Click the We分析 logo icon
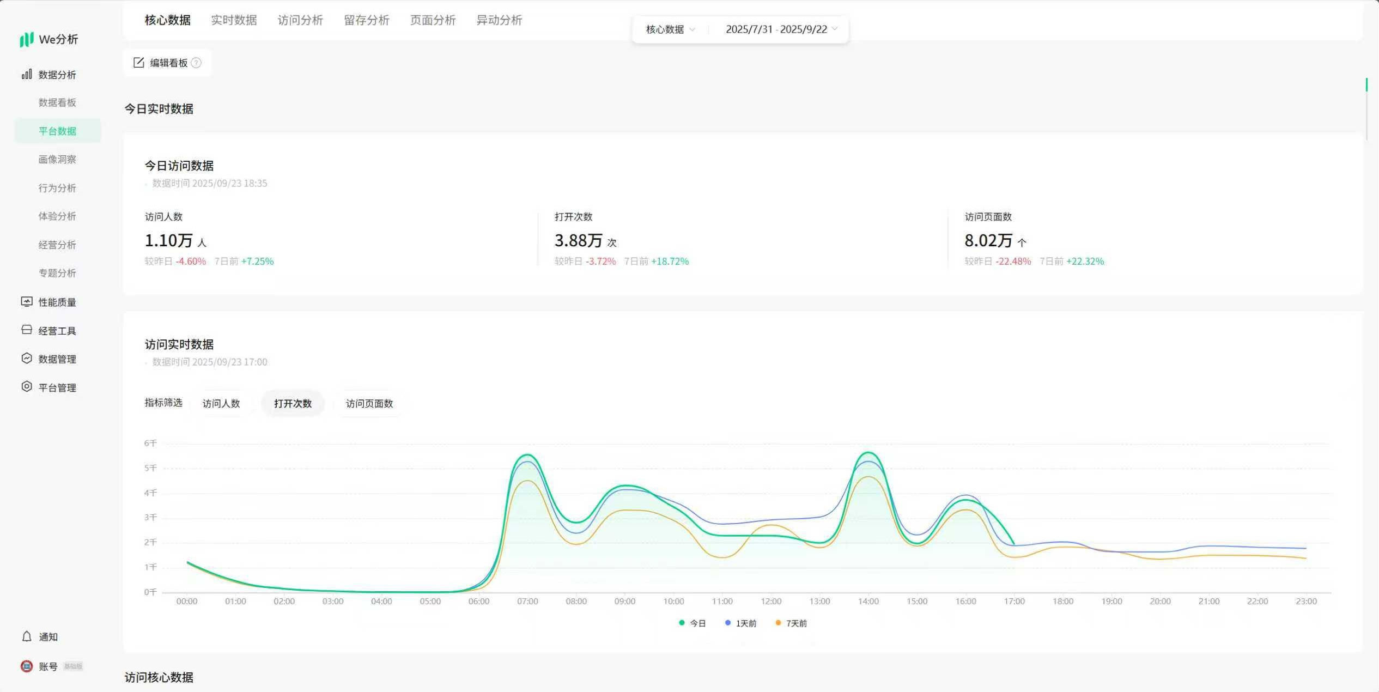The height and width of the screenshot is (692, 1379). (x=26, y=39)
